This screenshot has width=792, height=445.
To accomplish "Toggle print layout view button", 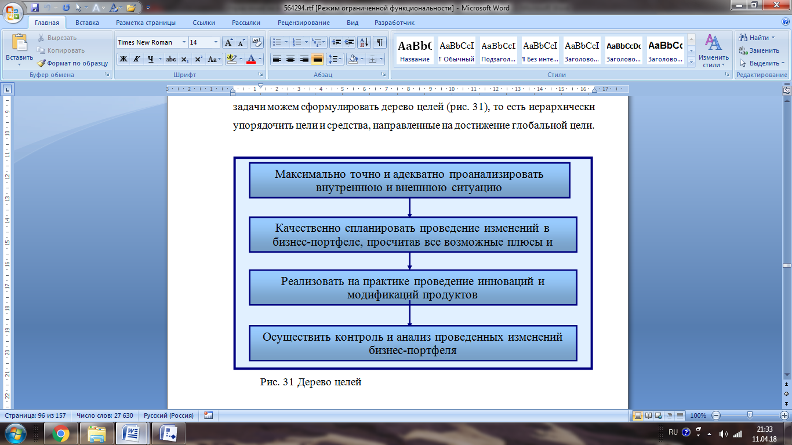I will pos(638,415).
